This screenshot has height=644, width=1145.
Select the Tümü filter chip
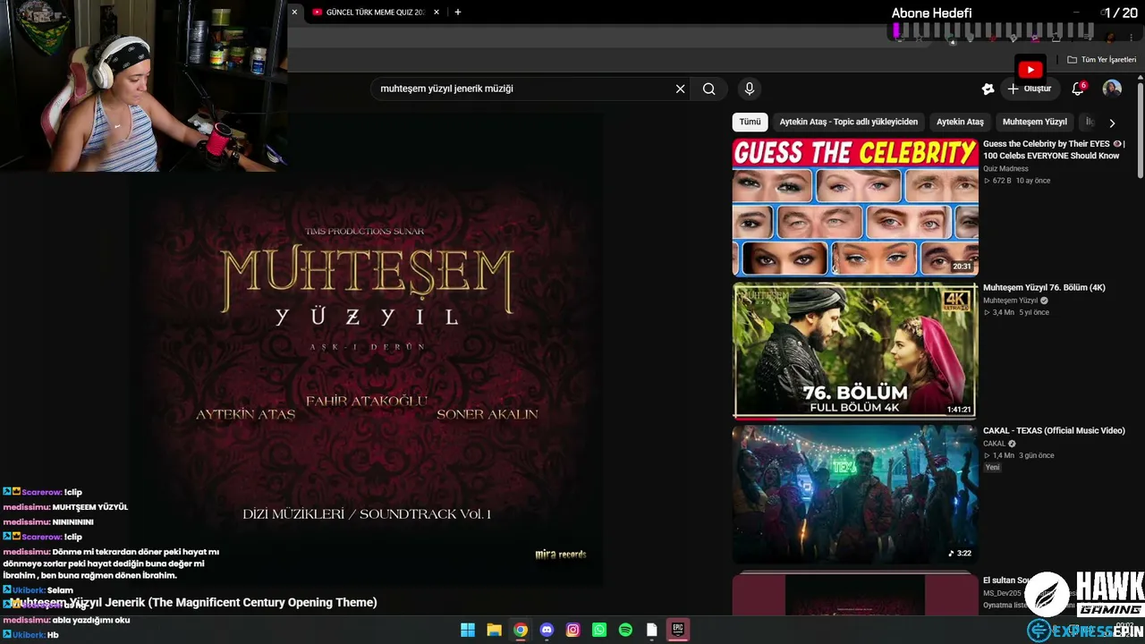[x=750, y=122]
